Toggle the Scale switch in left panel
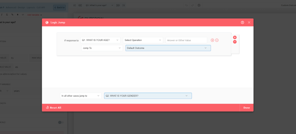 click(60, 122)
